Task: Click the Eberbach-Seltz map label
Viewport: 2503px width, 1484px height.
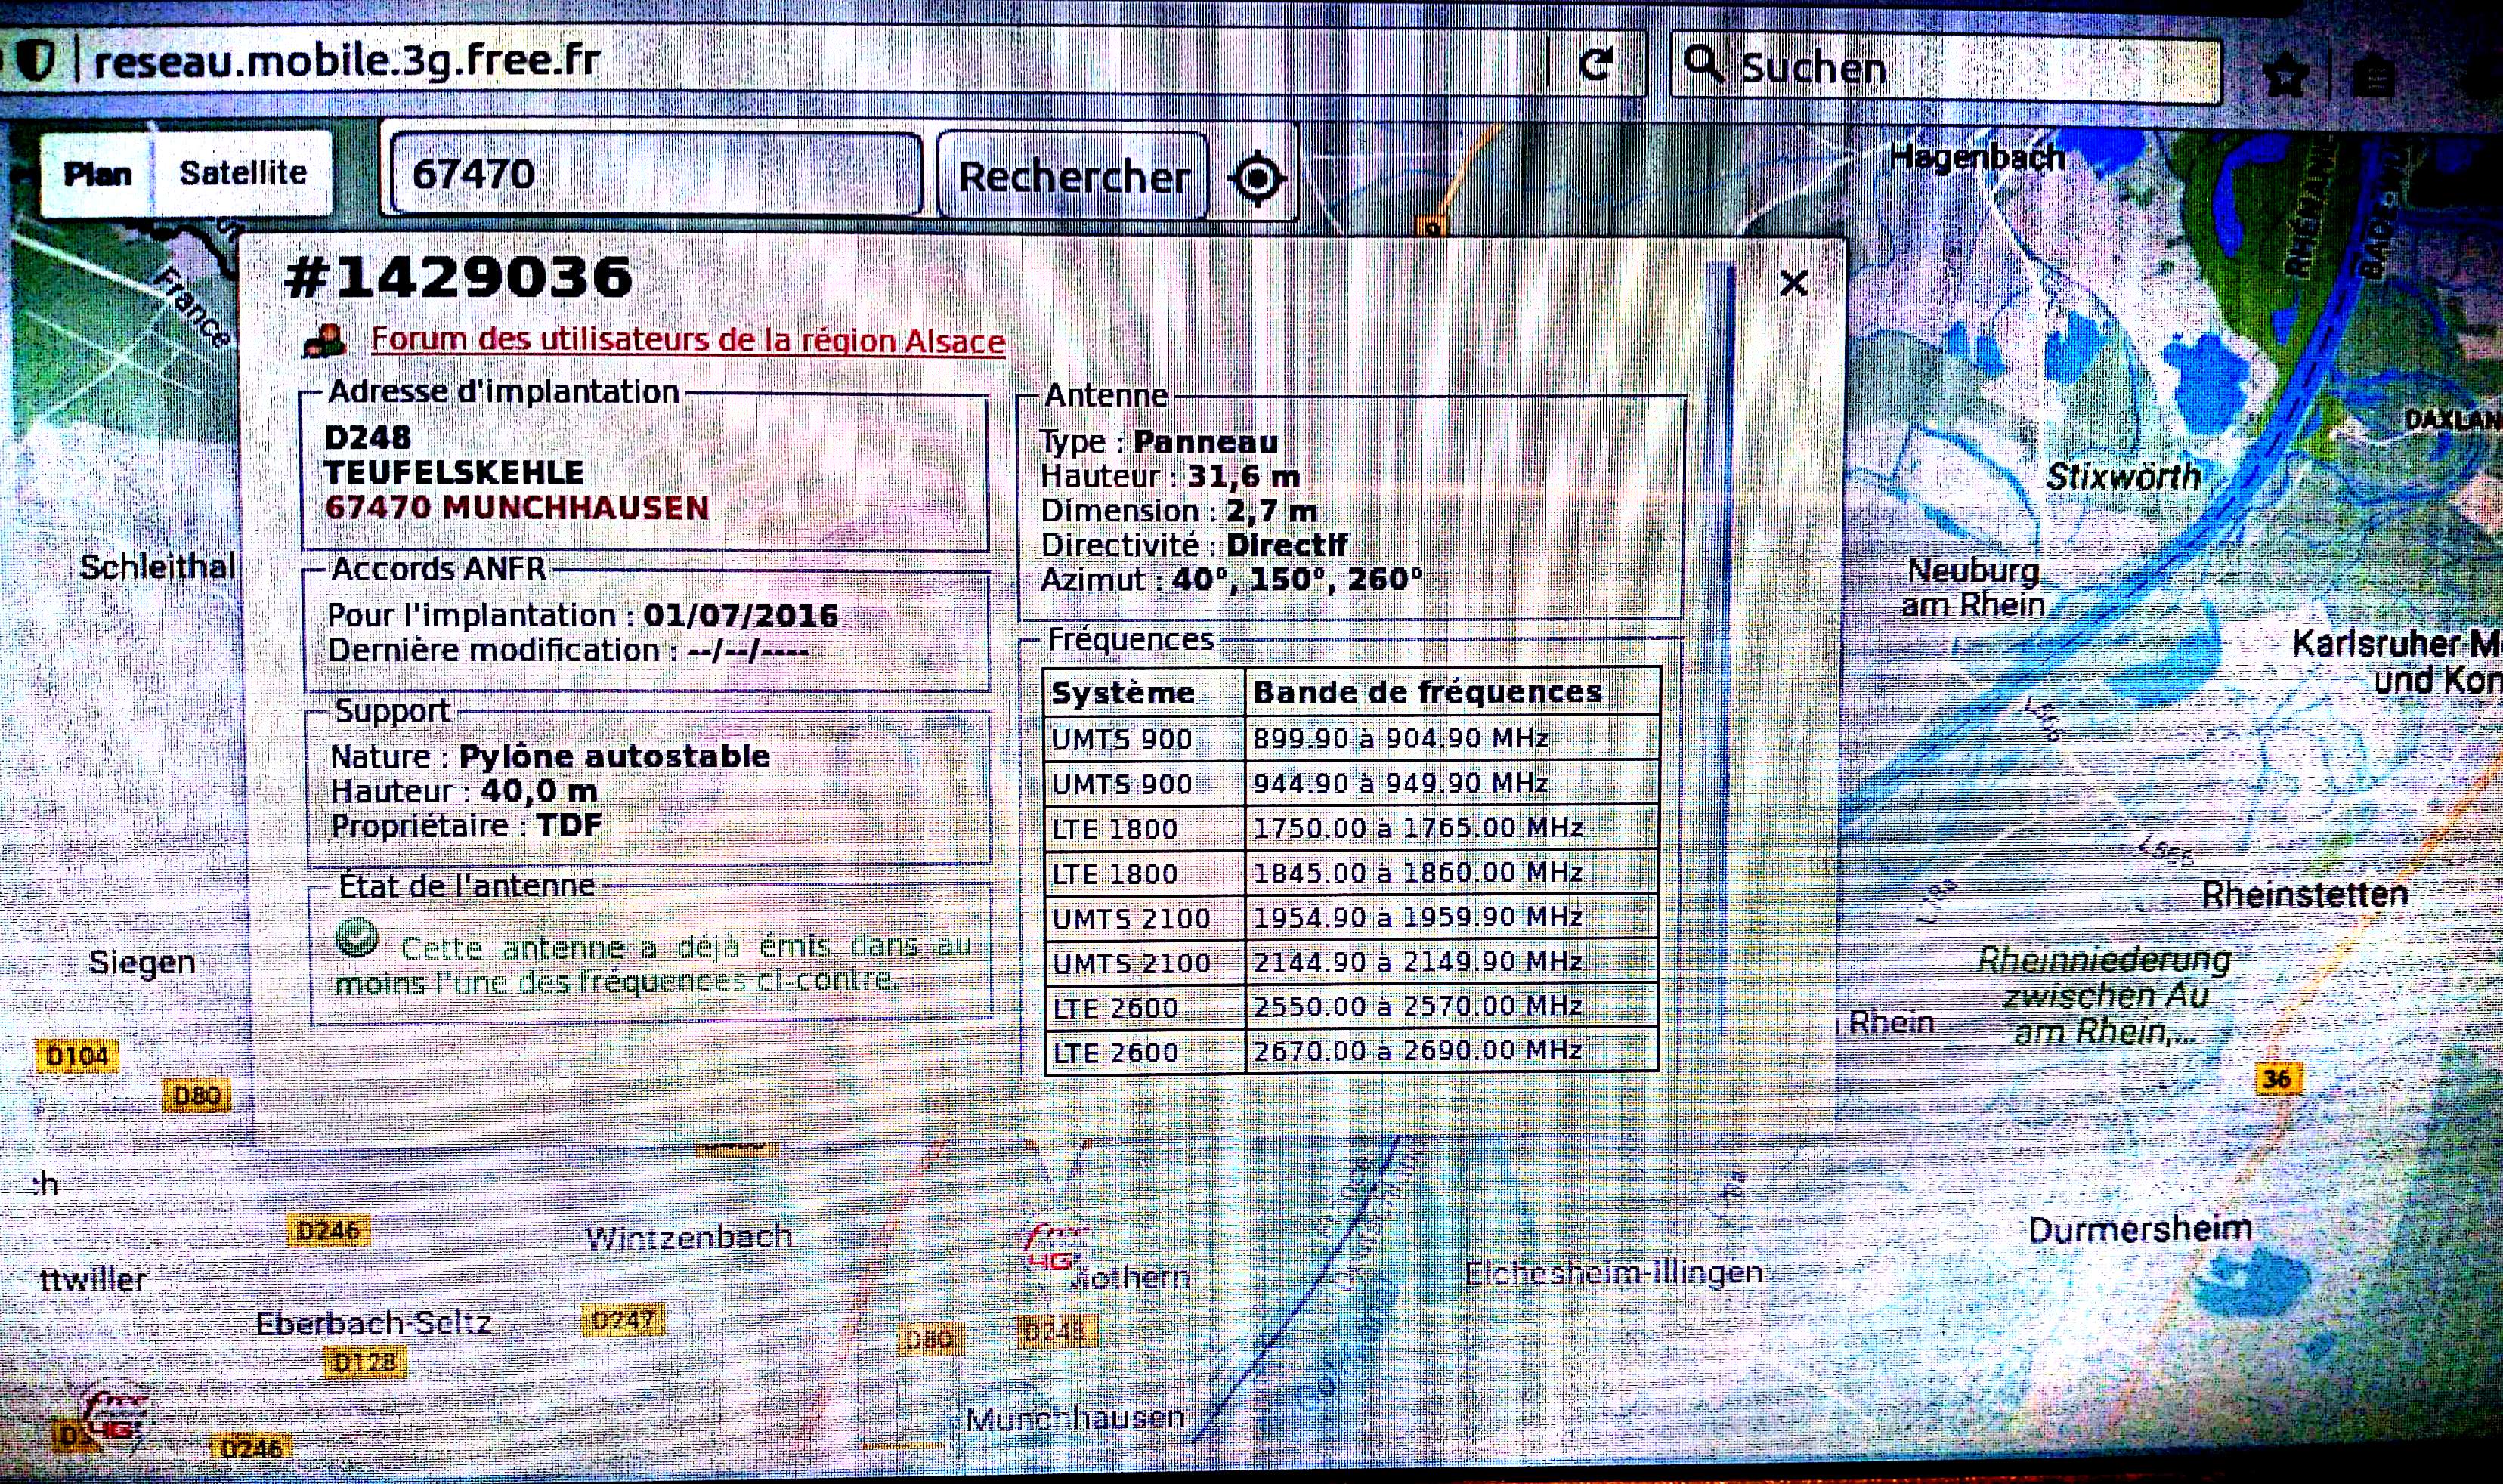Action: pos(374,1324)
